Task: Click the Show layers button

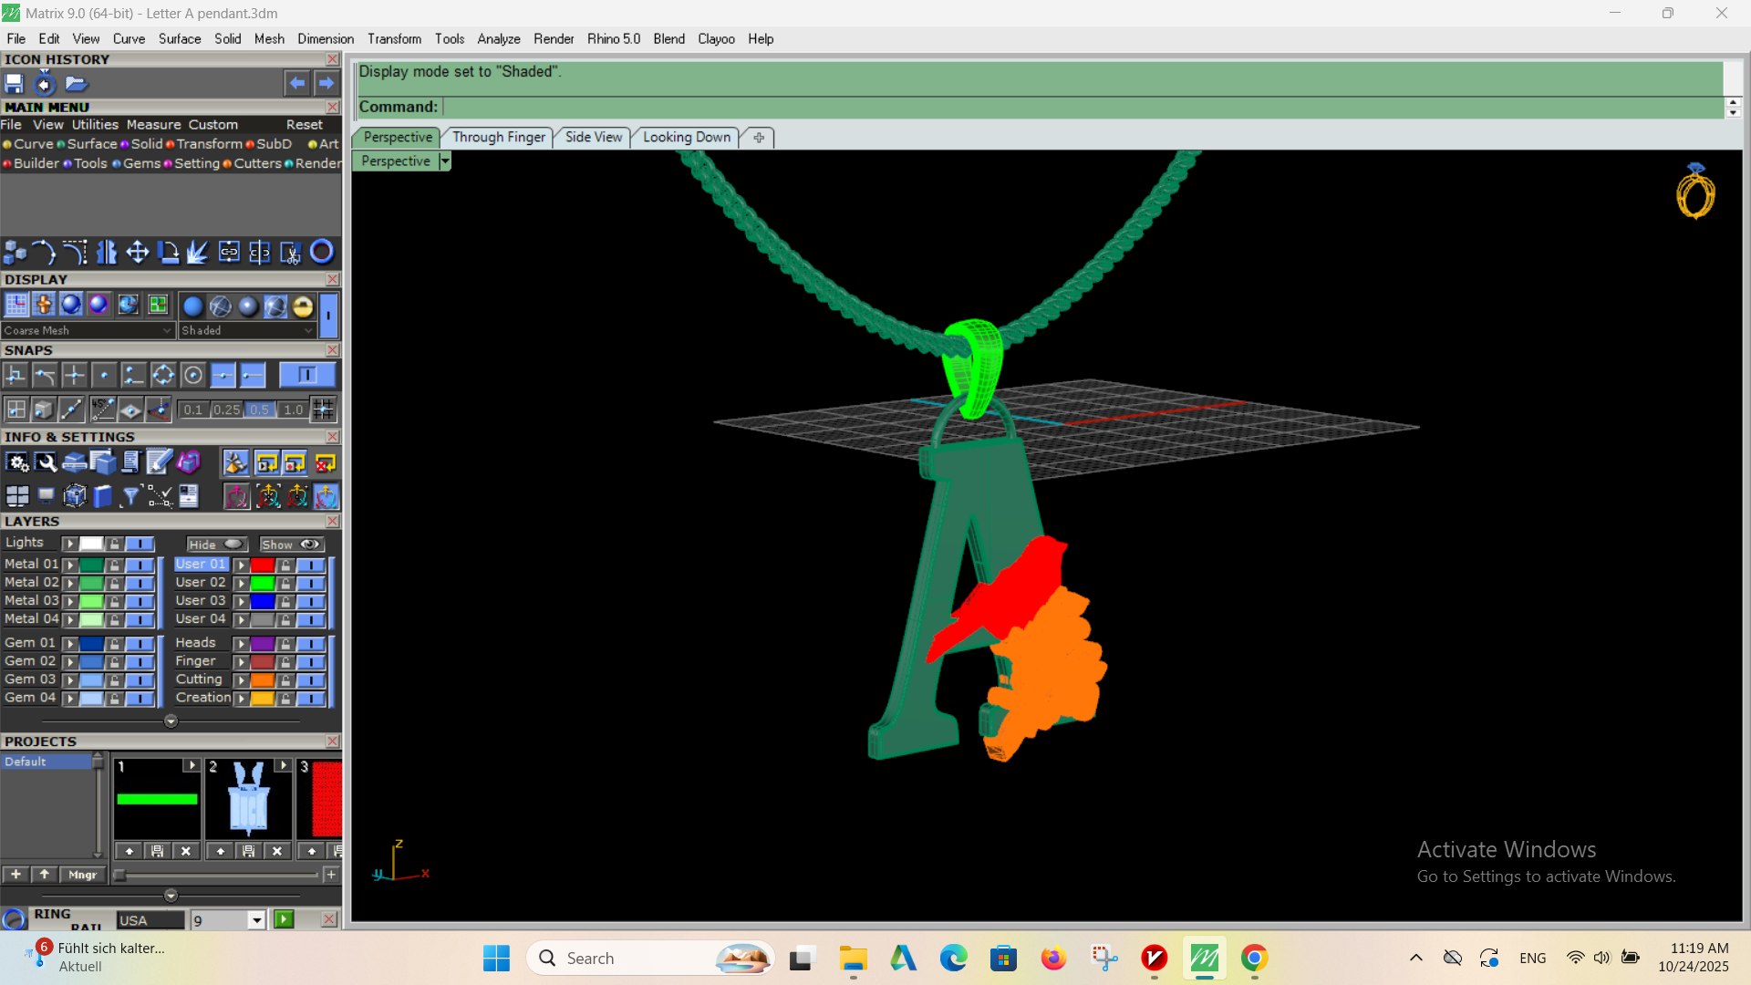Action: click(x=291, y=544)
